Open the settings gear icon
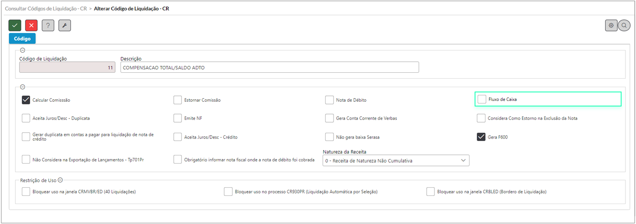This screenshot has height=224, width=636. point(611,25)
